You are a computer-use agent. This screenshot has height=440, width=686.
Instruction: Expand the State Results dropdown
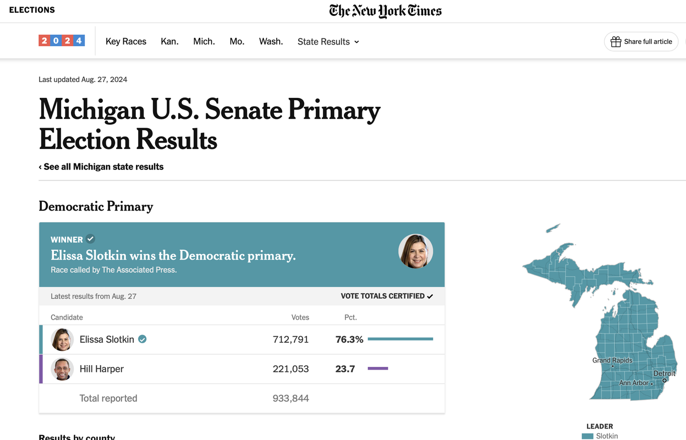(328, 42)
